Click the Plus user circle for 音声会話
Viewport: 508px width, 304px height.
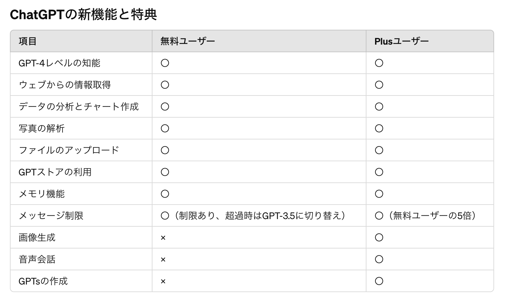click(379, 259)
